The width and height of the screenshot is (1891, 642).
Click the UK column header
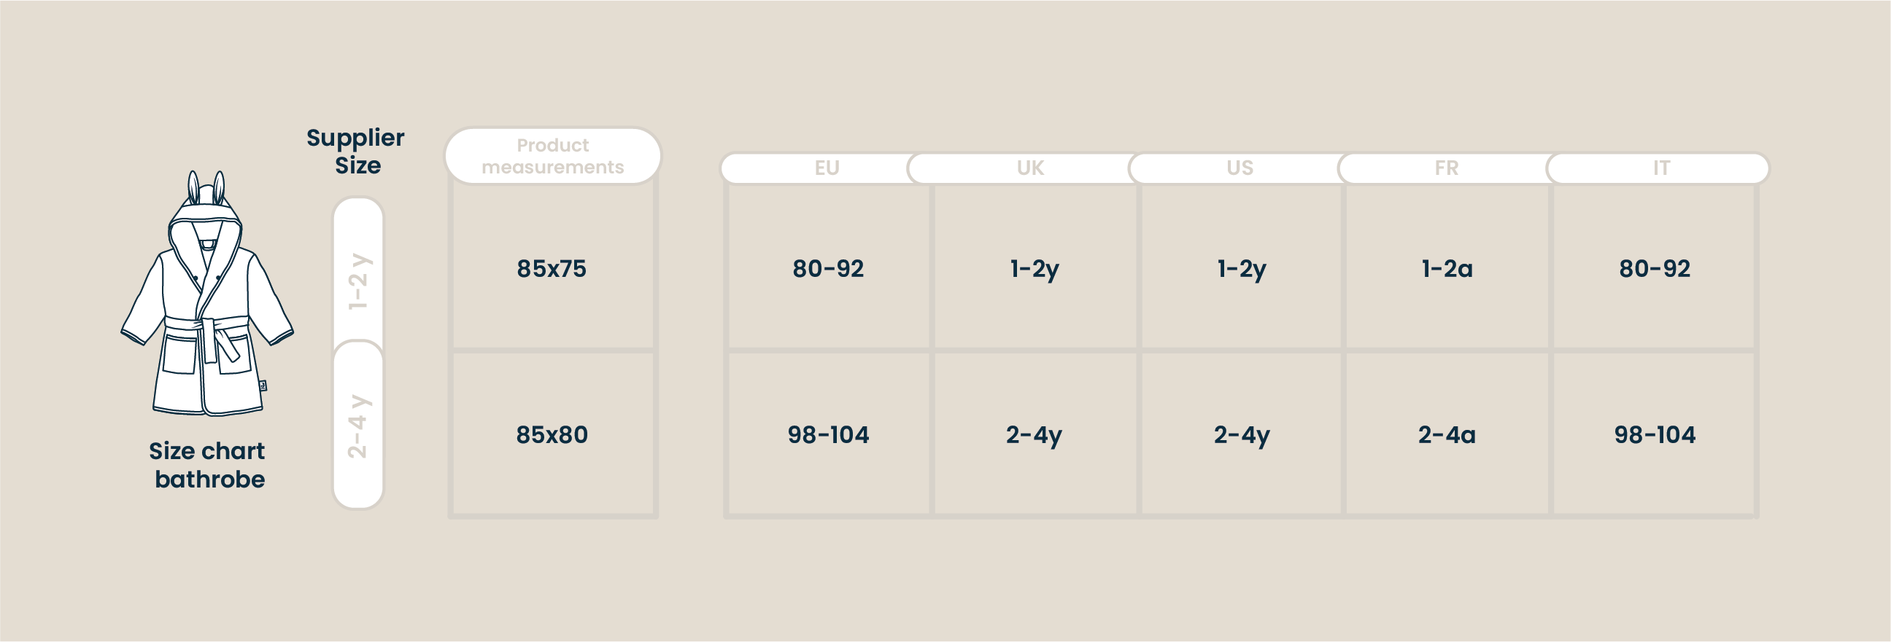click(1030, 168)
